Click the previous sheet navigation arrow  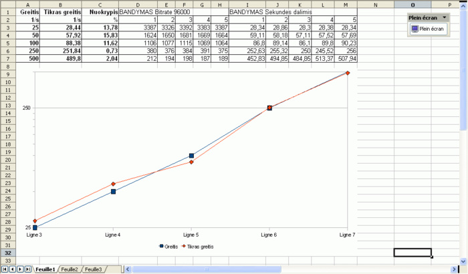coord(13,269)
